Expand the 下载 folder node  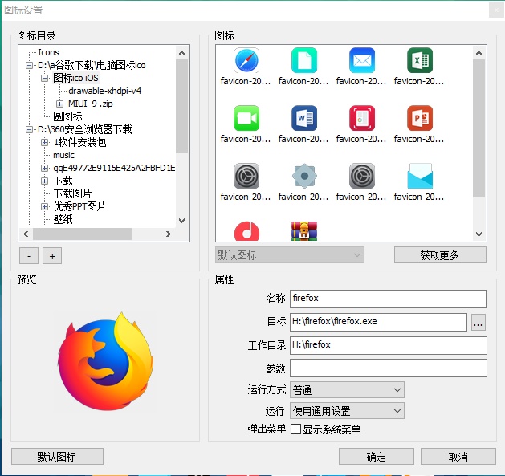pos(44,181)
